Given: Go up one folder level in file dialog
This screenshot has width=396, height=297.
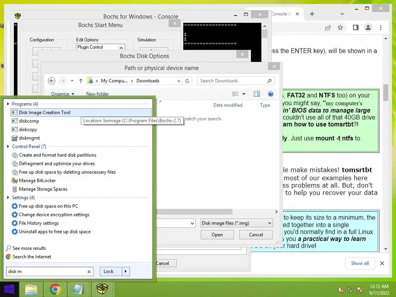Looking at the screenshot, I should click(80, 81).
